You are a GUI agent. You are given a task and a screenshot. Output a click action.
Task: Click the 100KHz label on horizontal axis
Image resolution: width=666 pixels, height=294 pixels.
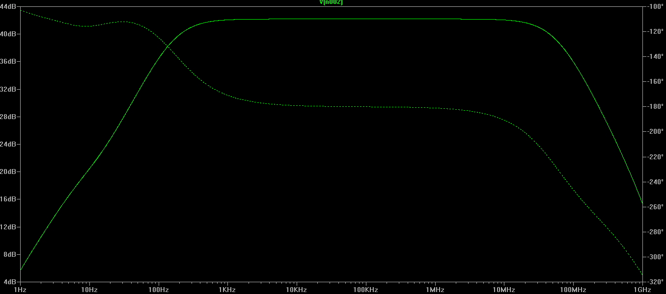point(366,290)
